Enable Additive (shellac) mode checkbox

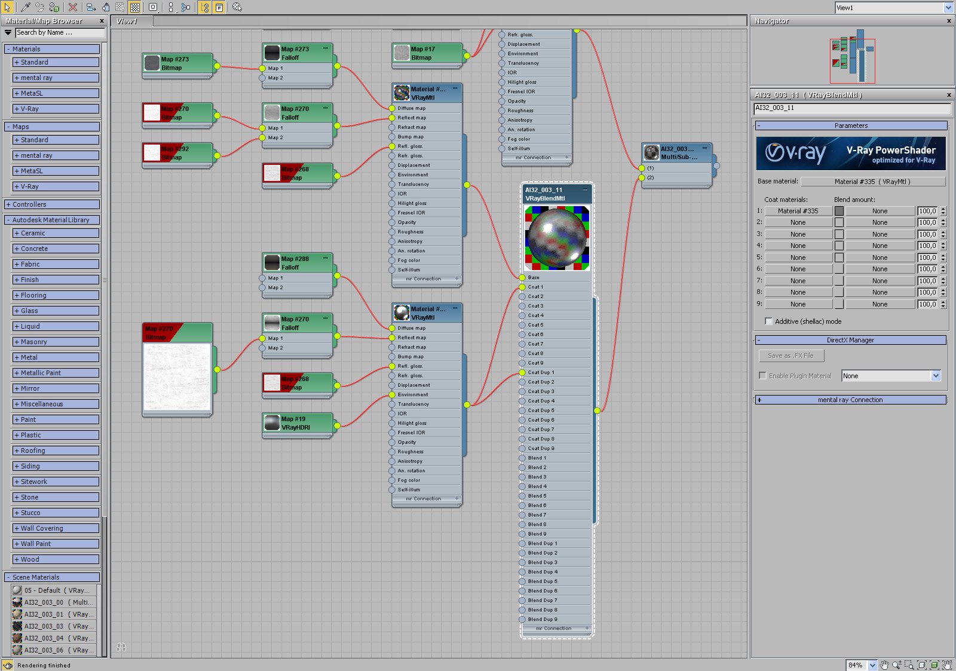pos(768,321)
